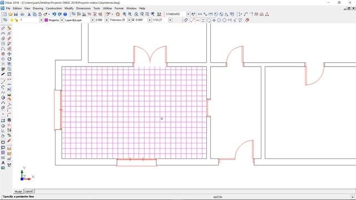
Task: Click the Zoom Extents icon
Action: (147, 14)
